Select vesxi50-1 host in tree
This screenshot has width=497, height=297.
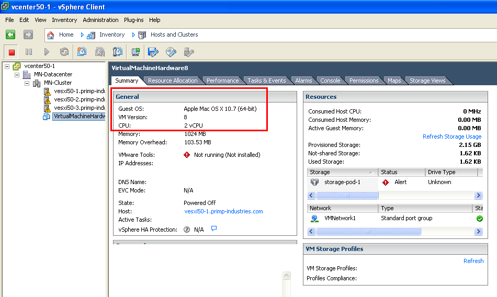click(79, 91)
